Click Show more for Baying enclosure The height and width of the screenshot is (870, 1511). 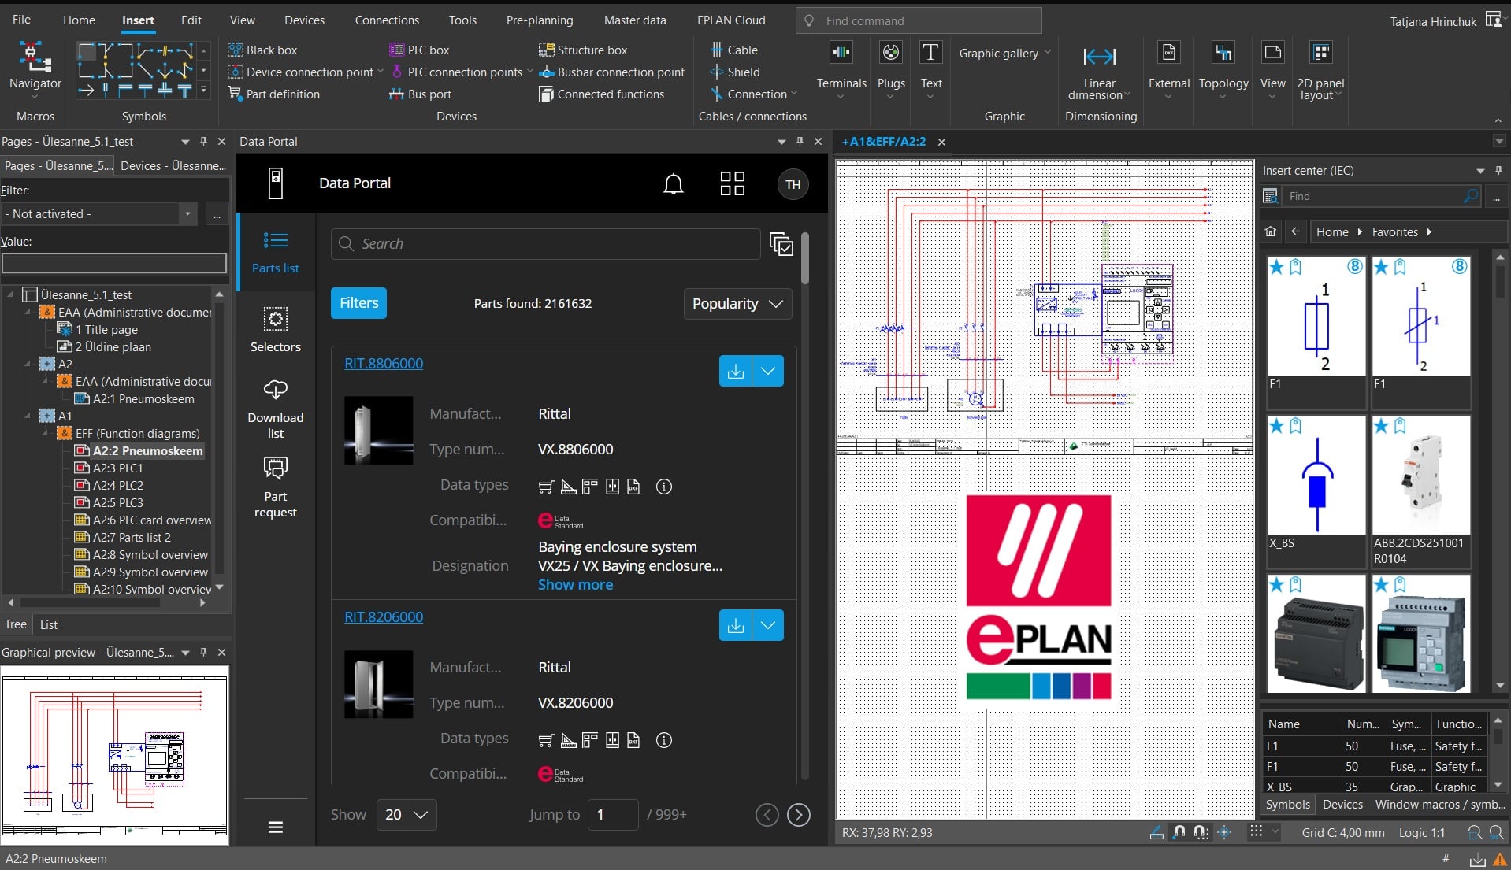[575, 584]
